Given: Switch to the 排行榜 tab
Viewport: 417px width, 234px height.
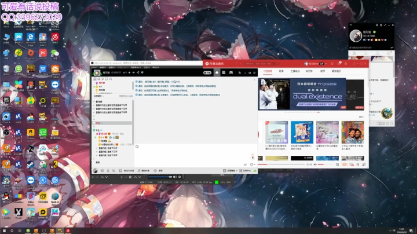Looking at the screenshot, I should tap(309, 71).
